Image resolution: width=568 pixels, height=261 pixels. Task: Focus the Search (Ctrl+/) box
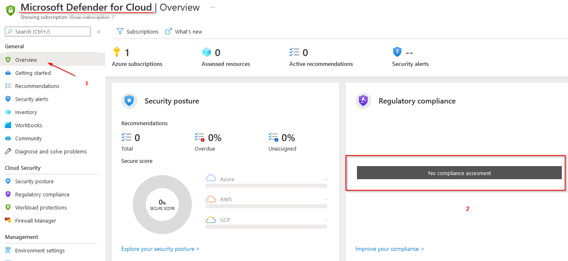(48, 32)
